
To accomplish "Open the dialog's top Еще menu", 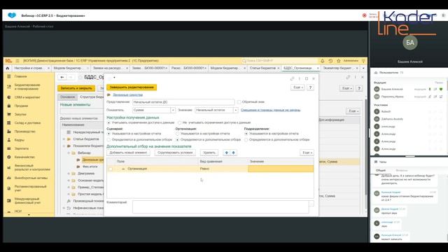I will [x=298, y=87].
